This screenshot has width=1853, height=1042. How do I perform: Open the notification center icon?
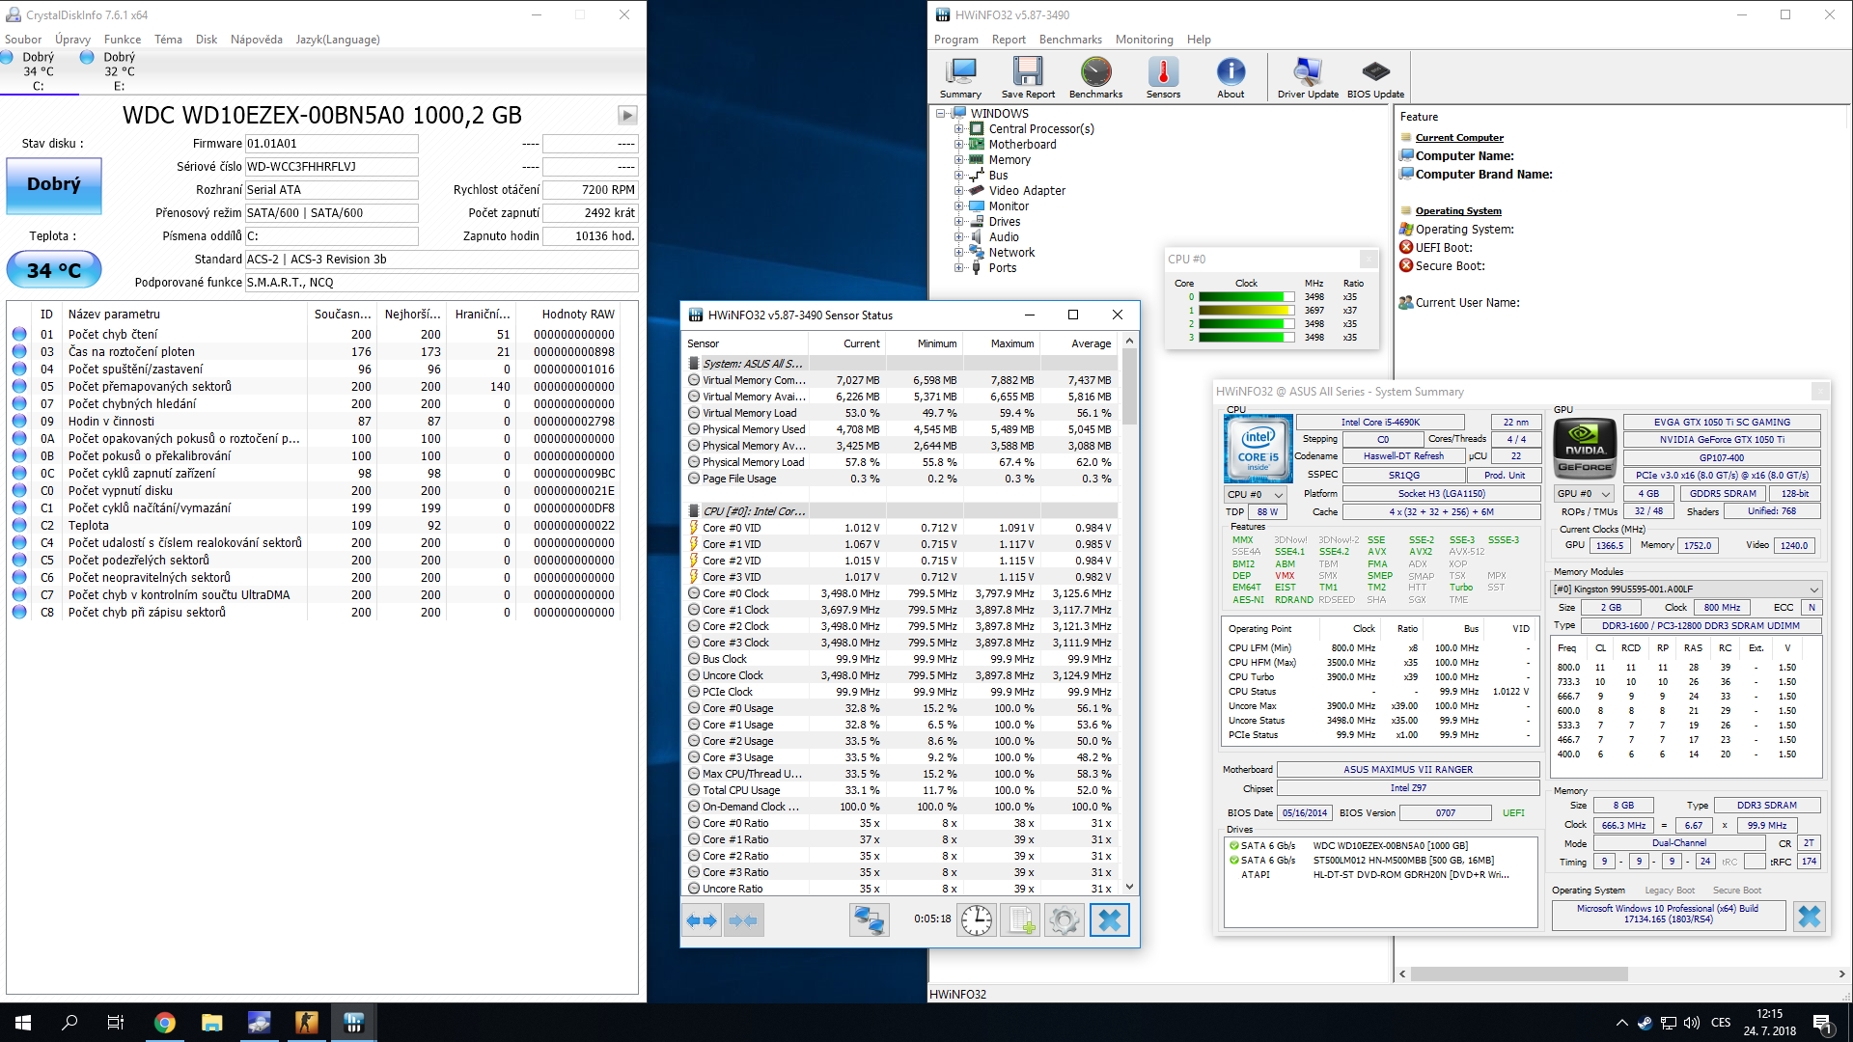tap(1822, 1023)
